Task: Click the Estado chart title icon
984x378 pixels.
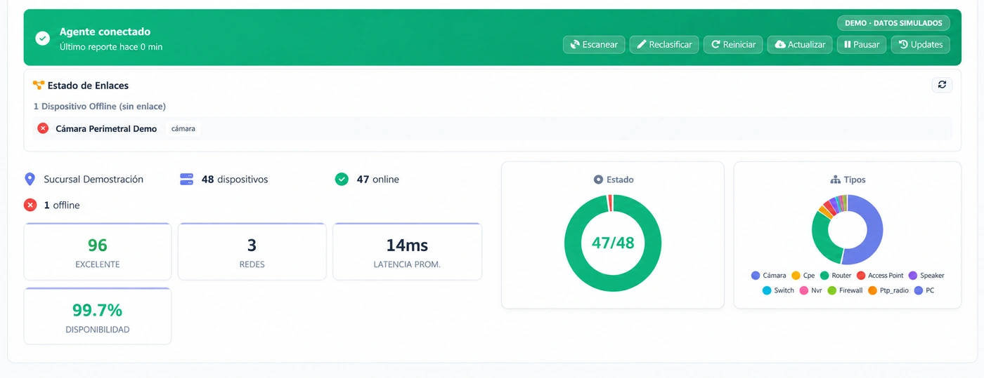Action: [598, 180]
